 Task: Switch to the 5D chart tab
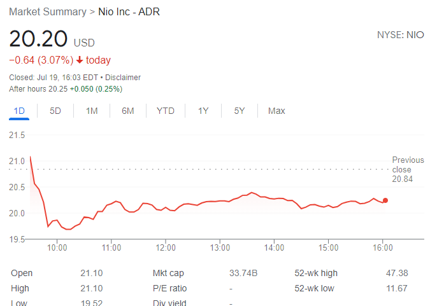(55, 111)
